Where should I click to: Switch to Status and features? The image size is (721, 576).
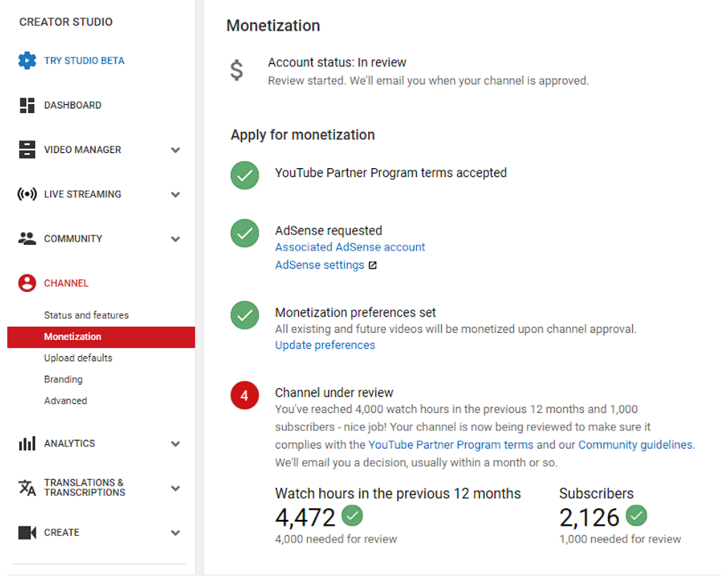(x=85, y=315)
